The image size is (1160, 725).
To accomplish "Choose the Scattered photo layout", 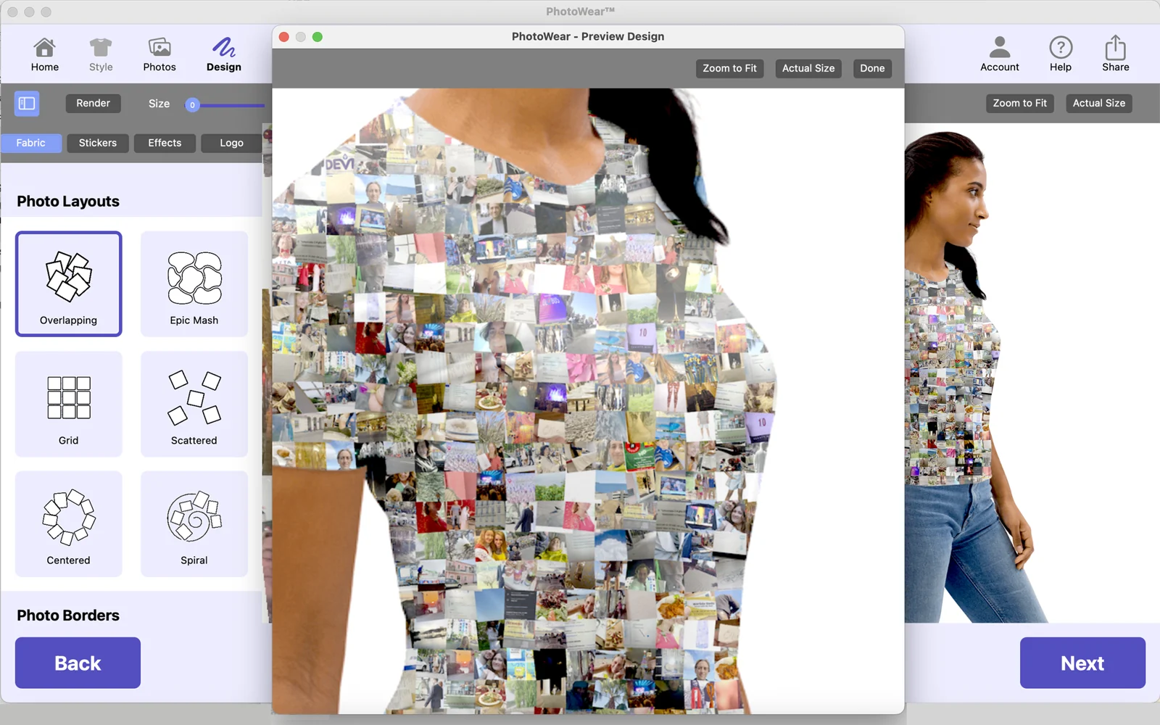I will coord(194,405).
